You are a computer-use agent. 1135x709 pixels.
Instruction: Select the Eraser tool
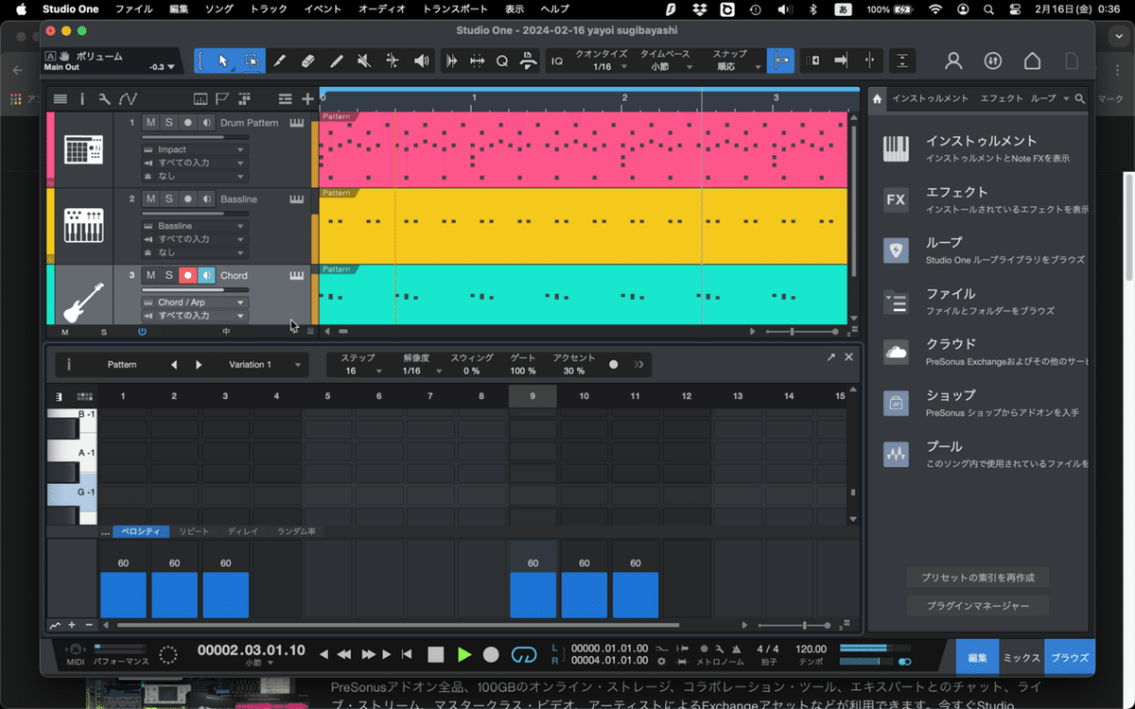pyautogui.click(x=307, y=61)
